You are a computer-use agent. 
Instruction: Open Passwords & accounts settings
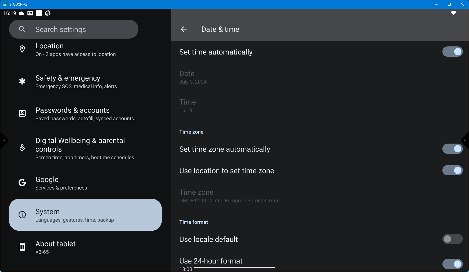[84, 114]
